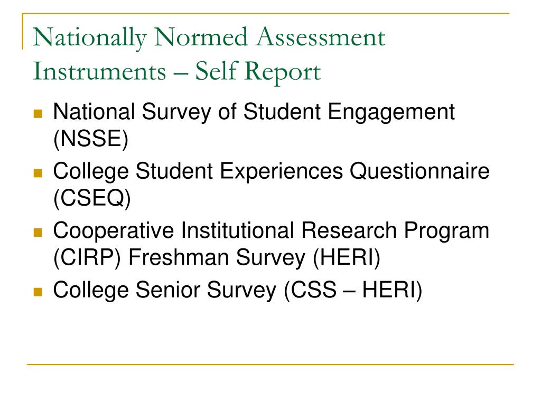Click the bullet marker before National Survey
The height and width of the screenshot is (405, 541).
tap(38, 114)
